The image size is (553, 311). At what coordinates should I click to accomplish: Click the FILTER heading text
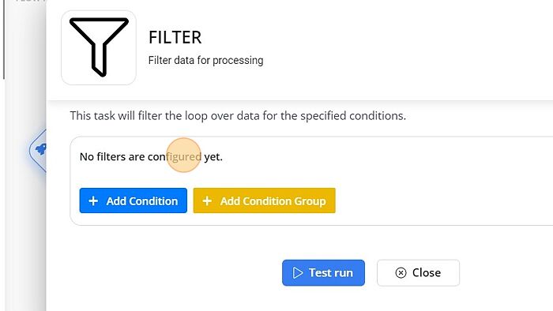click(x=175, y=37)
